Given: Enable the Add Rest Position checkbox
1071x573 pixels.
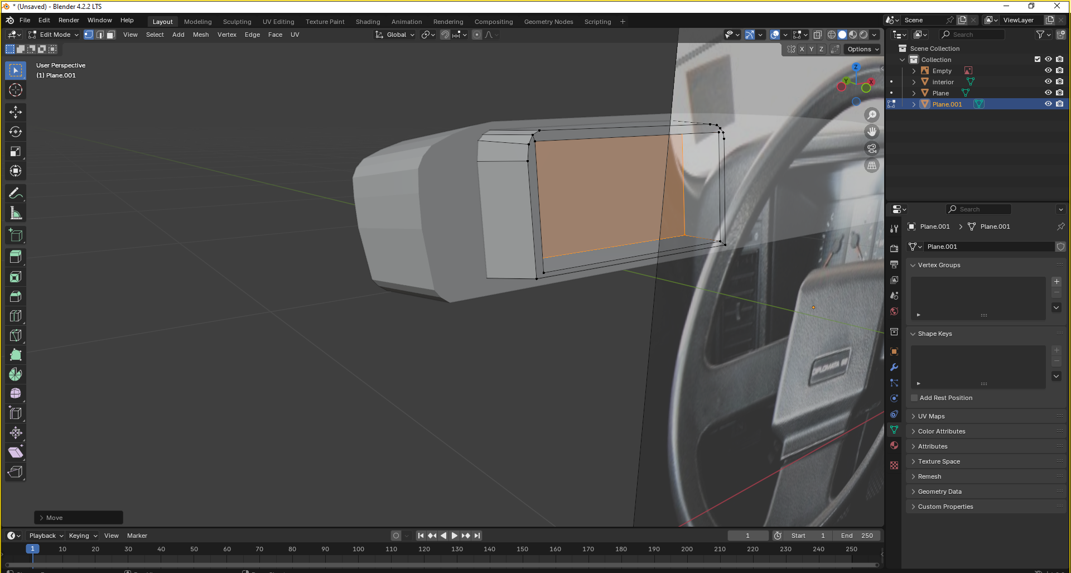Looking at the screenshot, I should 914,398.
